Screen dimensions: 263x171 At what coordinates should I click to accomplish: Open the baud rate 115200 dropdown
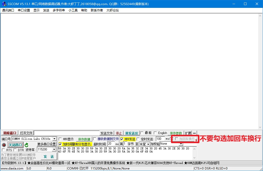[x=54, y=150]
